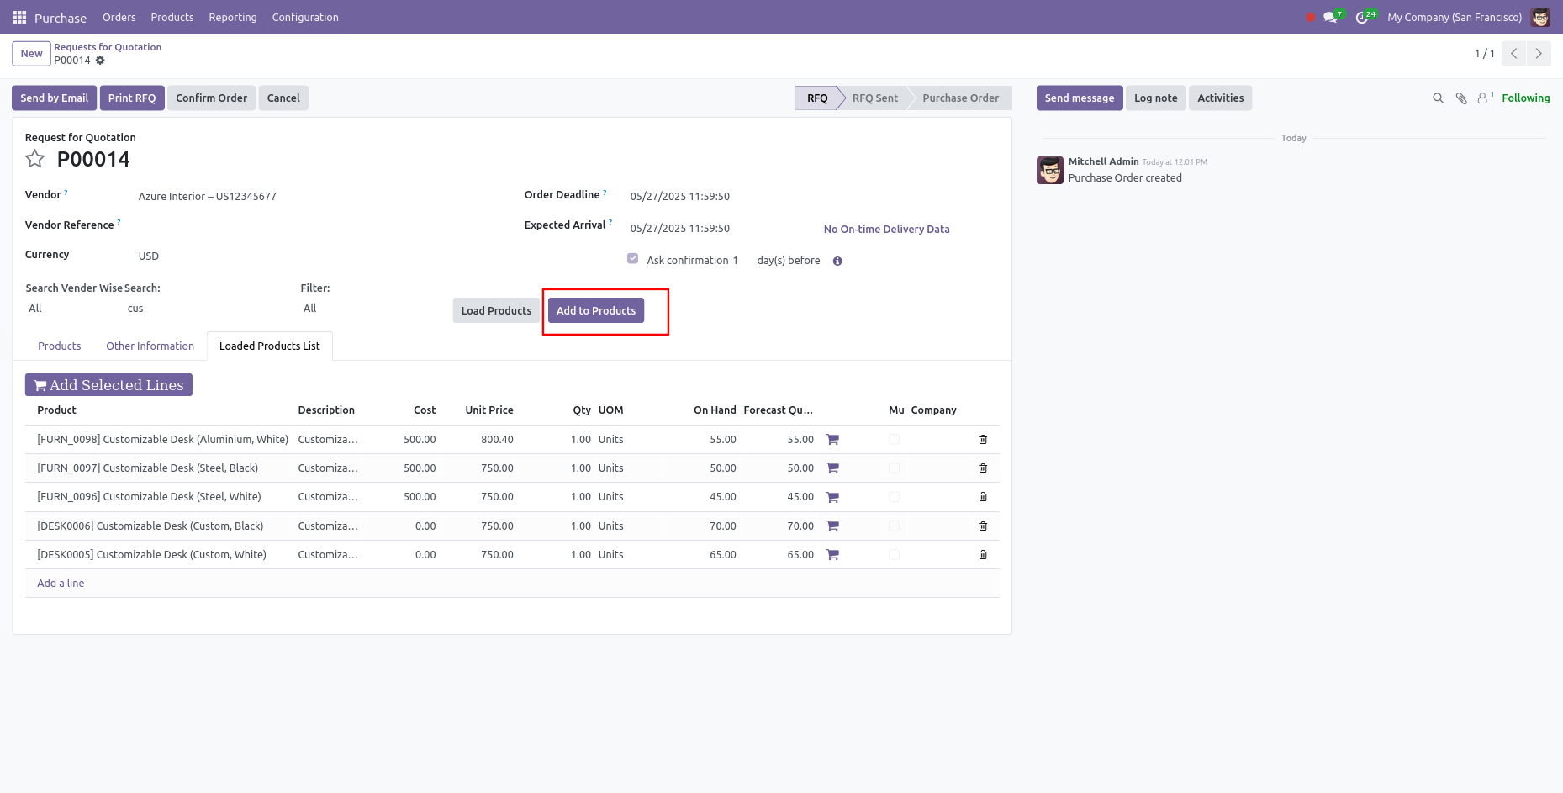Screen dimensions: 1563x793
Task: Click the paperclip attachments icon
Action: click(x=1461, y=98)
